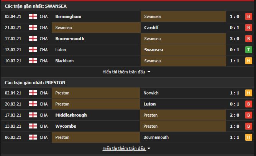This screenshot has width=256, height=156.
Task: Click the red B badge for Middlesbrough vs Preston
Action: click(248, 115)
